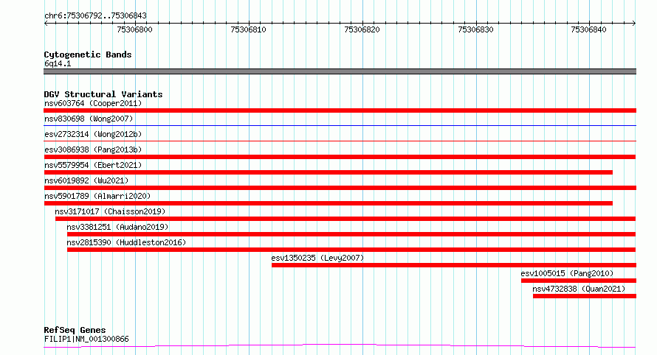Click the RefSeq Genes track title
The width and height of the screenshot is (657, 355).
pyautogui.click(x=75, y=330)
